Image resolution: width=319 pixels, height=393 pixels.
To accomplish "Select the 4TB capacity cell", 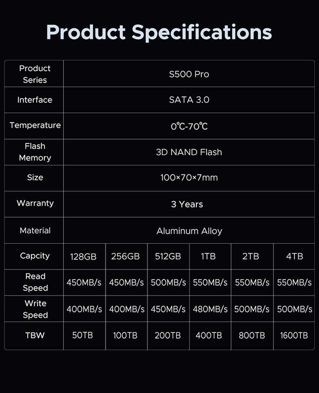I will click(x=294, y=256).
